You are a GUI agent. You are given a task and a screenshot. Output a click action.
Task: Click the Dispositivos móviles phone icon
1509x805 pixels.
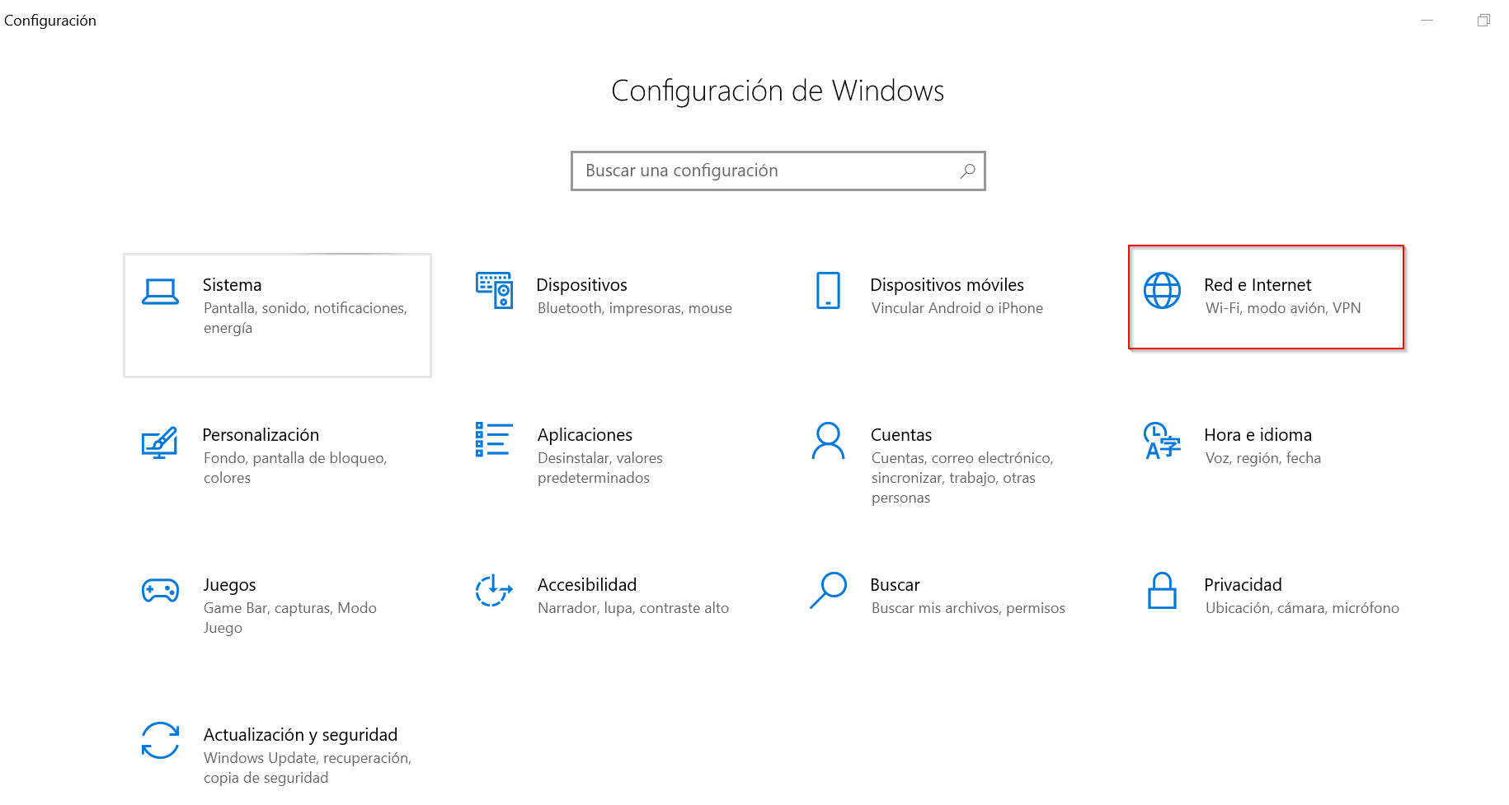[828, 291]
